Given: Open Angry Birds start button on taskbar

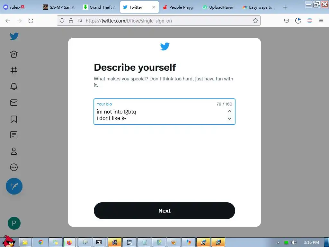Looking at the screenshot, I should click(x=8, y=241).
